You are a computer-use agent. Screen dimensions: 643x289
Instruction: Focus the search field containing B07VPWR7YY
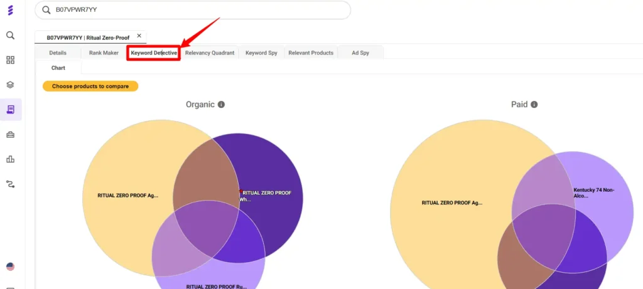[x=193, y=10]
